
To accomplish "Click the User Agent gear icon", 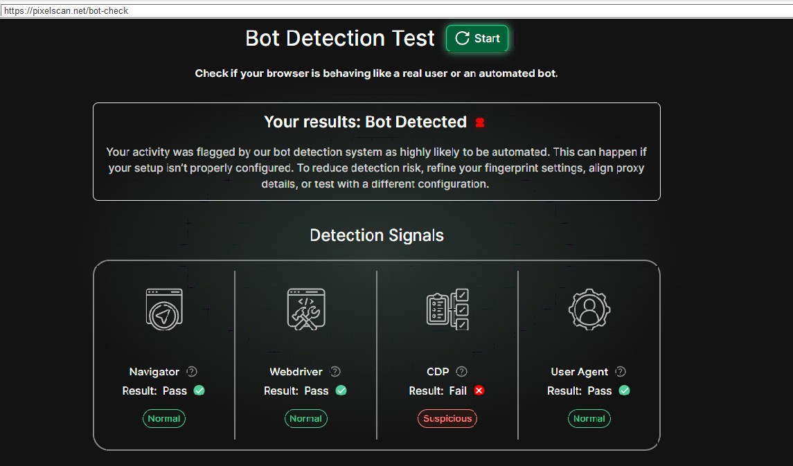I will coord(589,309).
